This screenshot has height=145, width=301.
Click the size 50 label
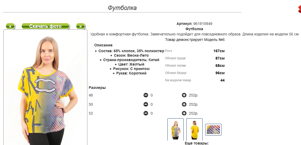[x=91, y=104]
